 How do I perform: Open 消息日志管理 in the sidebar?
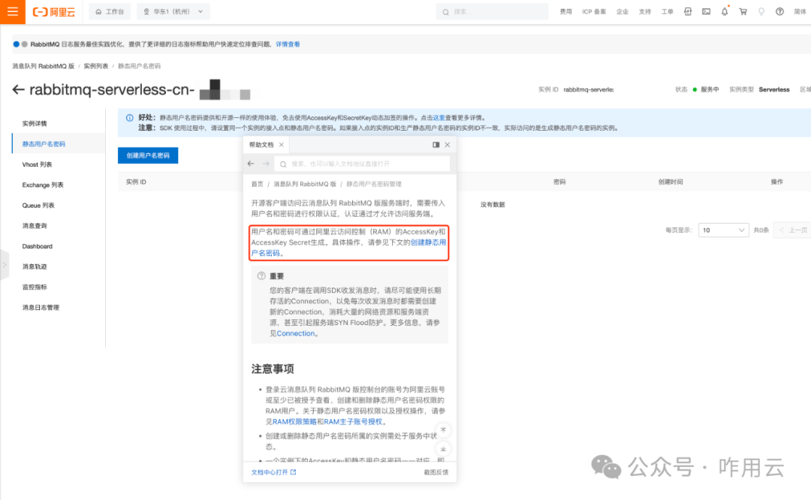[x=41, y=308]
